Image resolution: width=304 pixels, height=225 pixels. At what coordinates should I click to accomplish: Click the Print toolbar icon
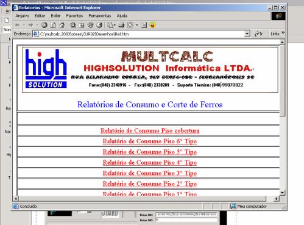click(121, 25)
